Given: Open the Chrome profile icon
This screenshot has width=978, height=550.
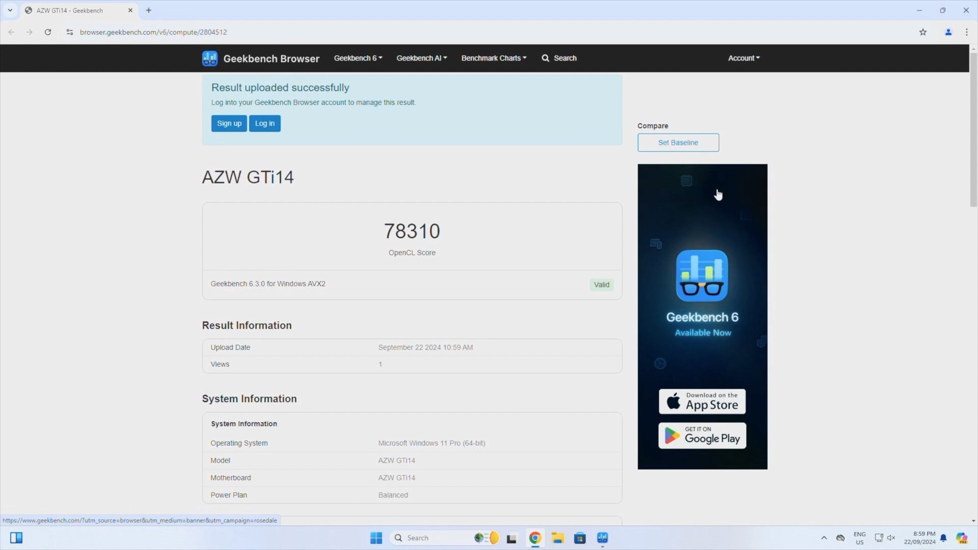Looking at the screenshot, I should (x=948, y=32).
